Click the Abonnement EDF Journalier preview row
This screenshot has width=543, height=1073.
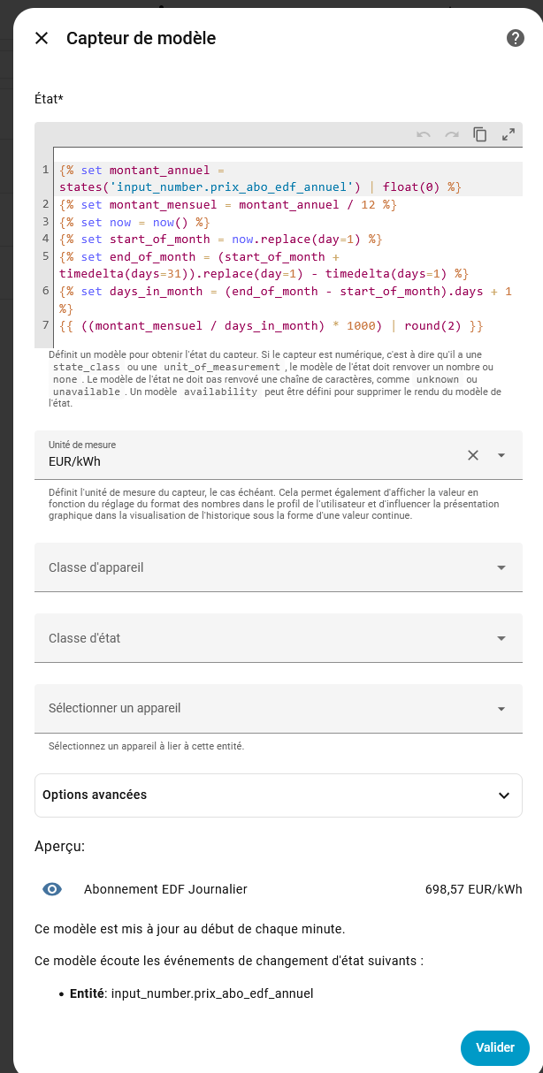[165, 889]
